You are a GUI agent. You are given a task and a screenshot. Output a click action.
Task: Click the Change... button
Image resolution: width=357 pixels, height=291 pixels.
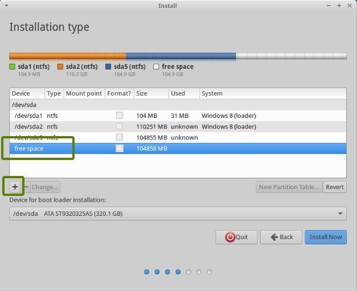pos(45,187)
